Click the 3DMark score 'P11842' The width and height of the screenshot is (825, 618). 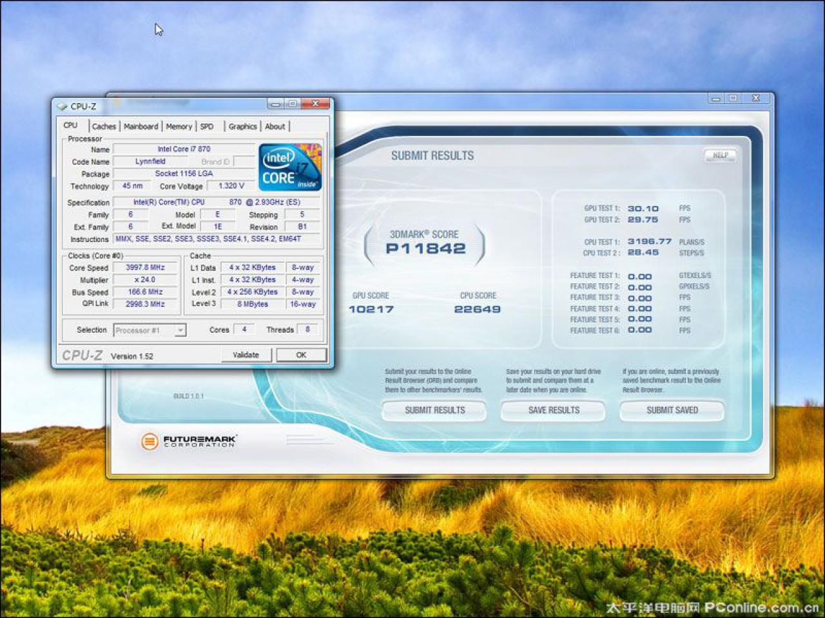(x=425, y=248)
